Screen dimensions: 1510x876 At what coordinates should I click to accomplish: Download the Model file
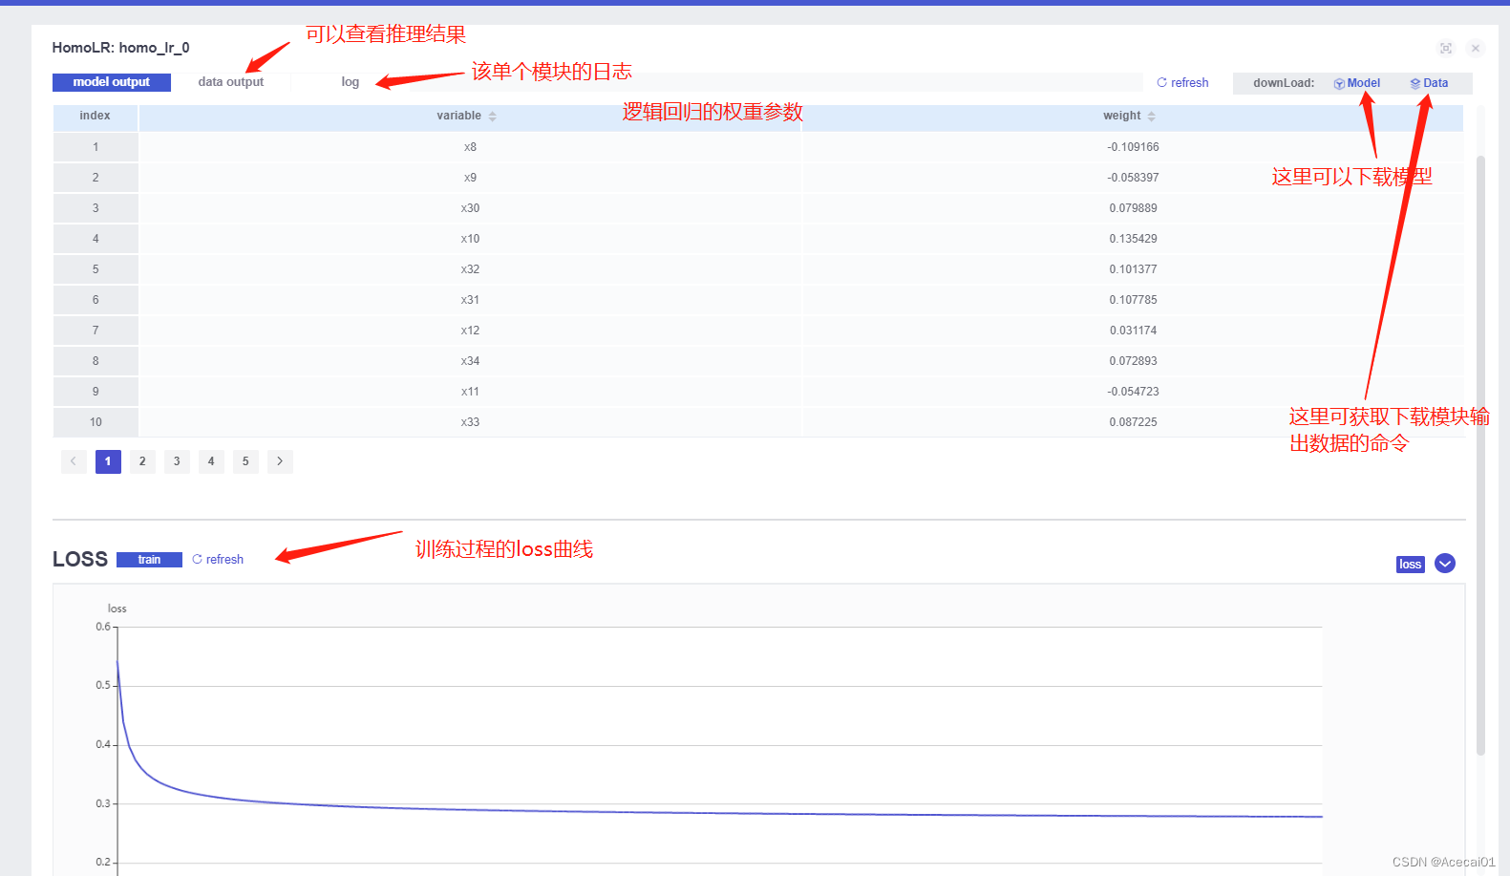[x=1357, y=83]
